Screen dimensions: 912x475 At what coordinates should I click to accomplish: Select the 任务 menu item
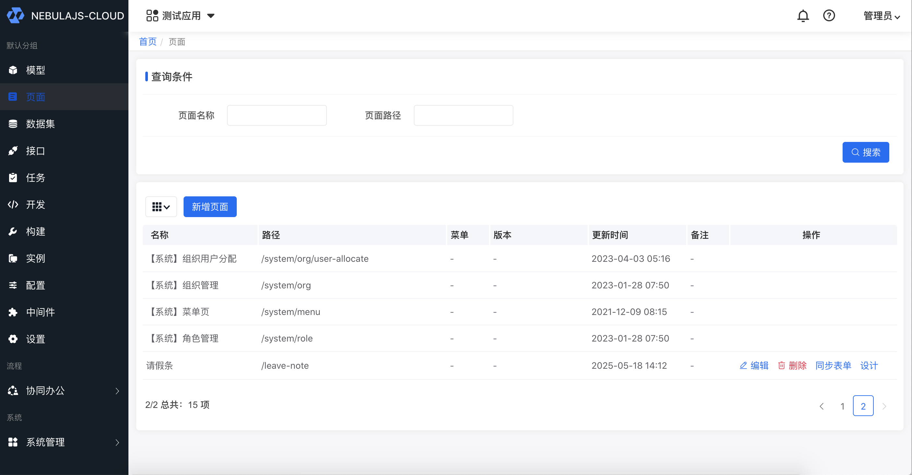[x=35, y=178]
